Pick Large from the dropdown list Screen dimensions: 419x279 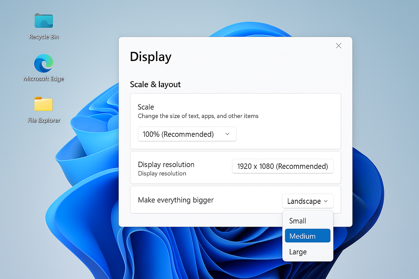pyautogui.click(x=308, y=252)
